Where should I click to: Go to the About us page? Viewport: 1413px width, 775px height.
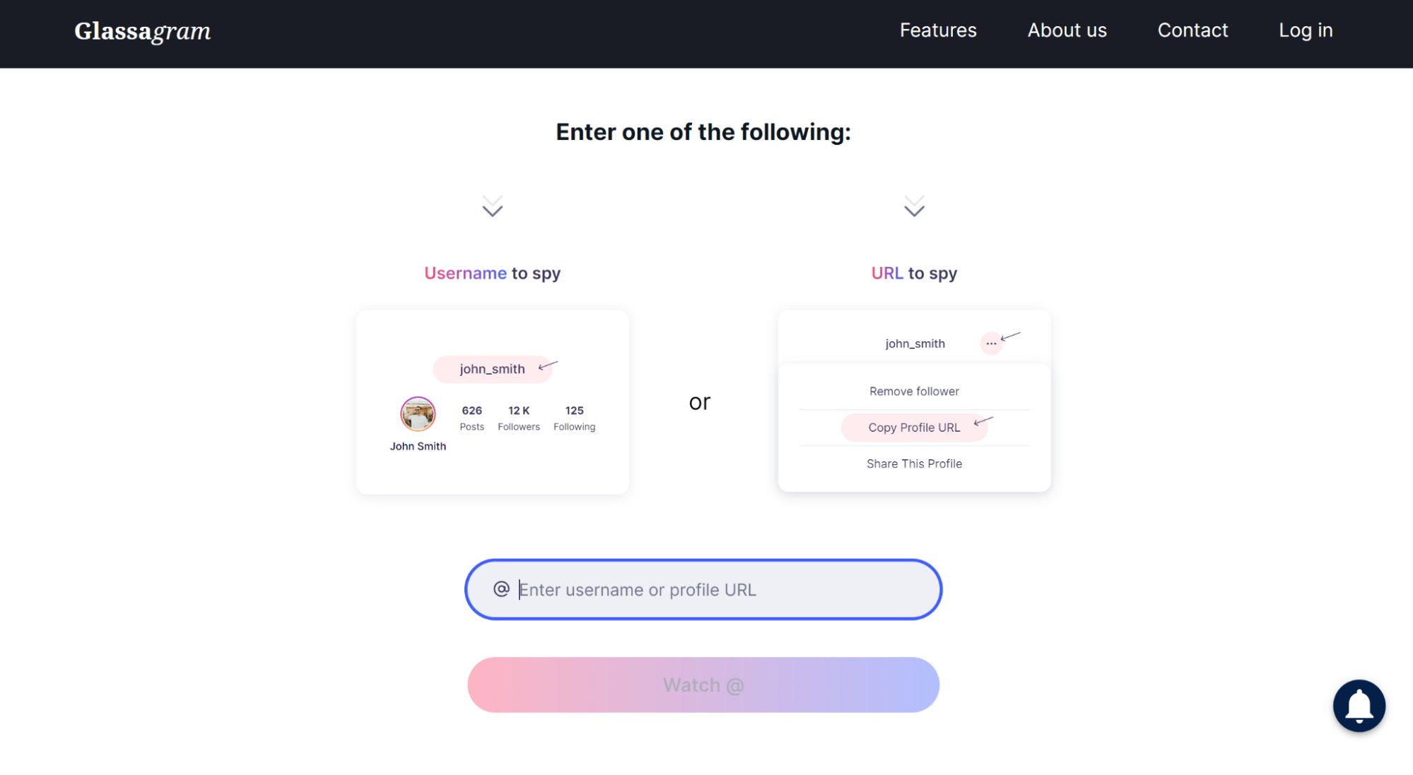point(1067,30)
